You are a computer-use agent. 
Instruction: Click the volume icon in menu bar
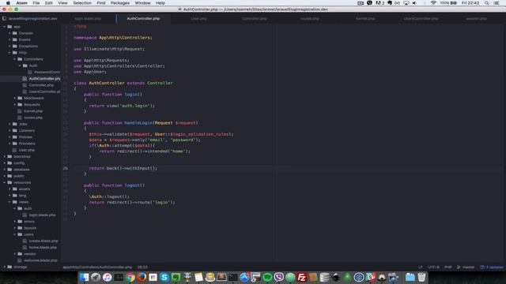(414, 3)
